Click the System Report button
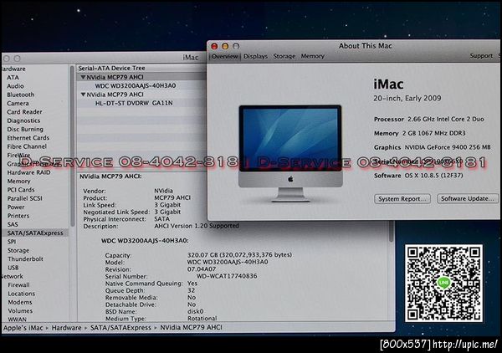502x353 pixels. coord(402,199)
